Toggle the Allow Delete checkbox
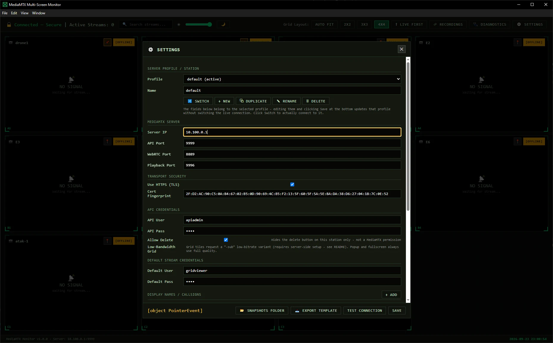553x343 pixels. tap(226, 240)
